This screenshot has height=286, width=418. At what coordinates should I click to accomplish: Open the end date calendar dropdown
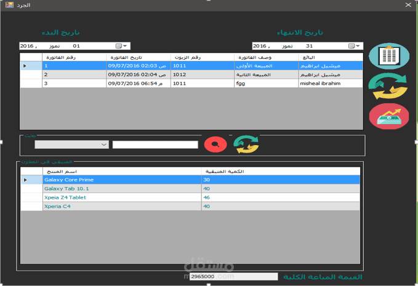coord(355,46)
